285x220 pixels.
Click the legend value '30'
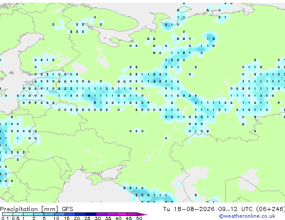click(98, 218)
